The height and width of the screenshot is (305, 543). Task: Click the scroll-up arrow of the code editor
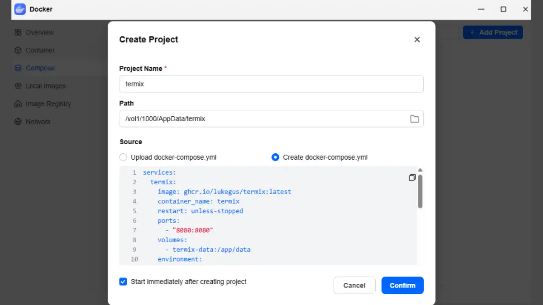(420, 170)
